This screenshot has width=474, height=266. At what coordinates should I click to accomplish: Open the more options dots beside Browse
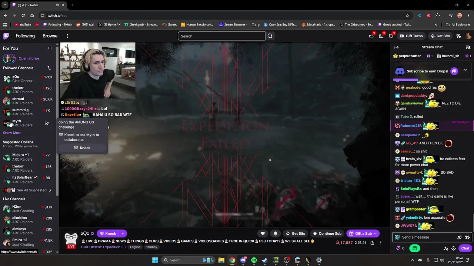pos(67,36)
